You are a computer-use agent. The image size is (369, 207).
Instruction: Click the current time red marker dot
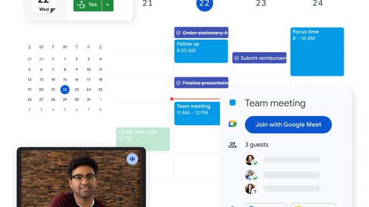click(x=172, y=99)
